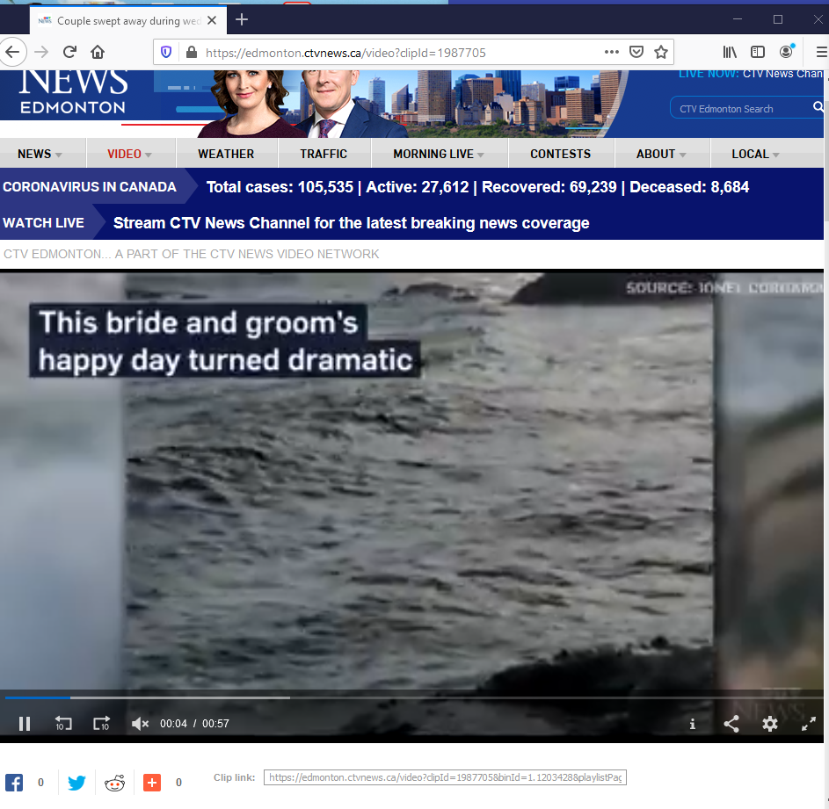Pause the video playback

click(x=25, y=723)
